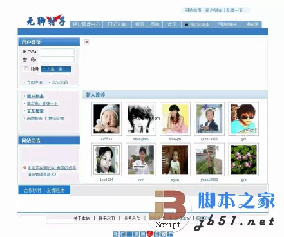Click the username yushi2002
This screenshot has width=284, height=237.
point(209,180)
